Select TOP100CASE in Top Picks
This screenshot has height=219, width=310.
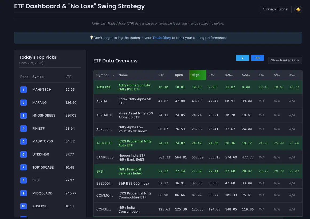(43, 168)
